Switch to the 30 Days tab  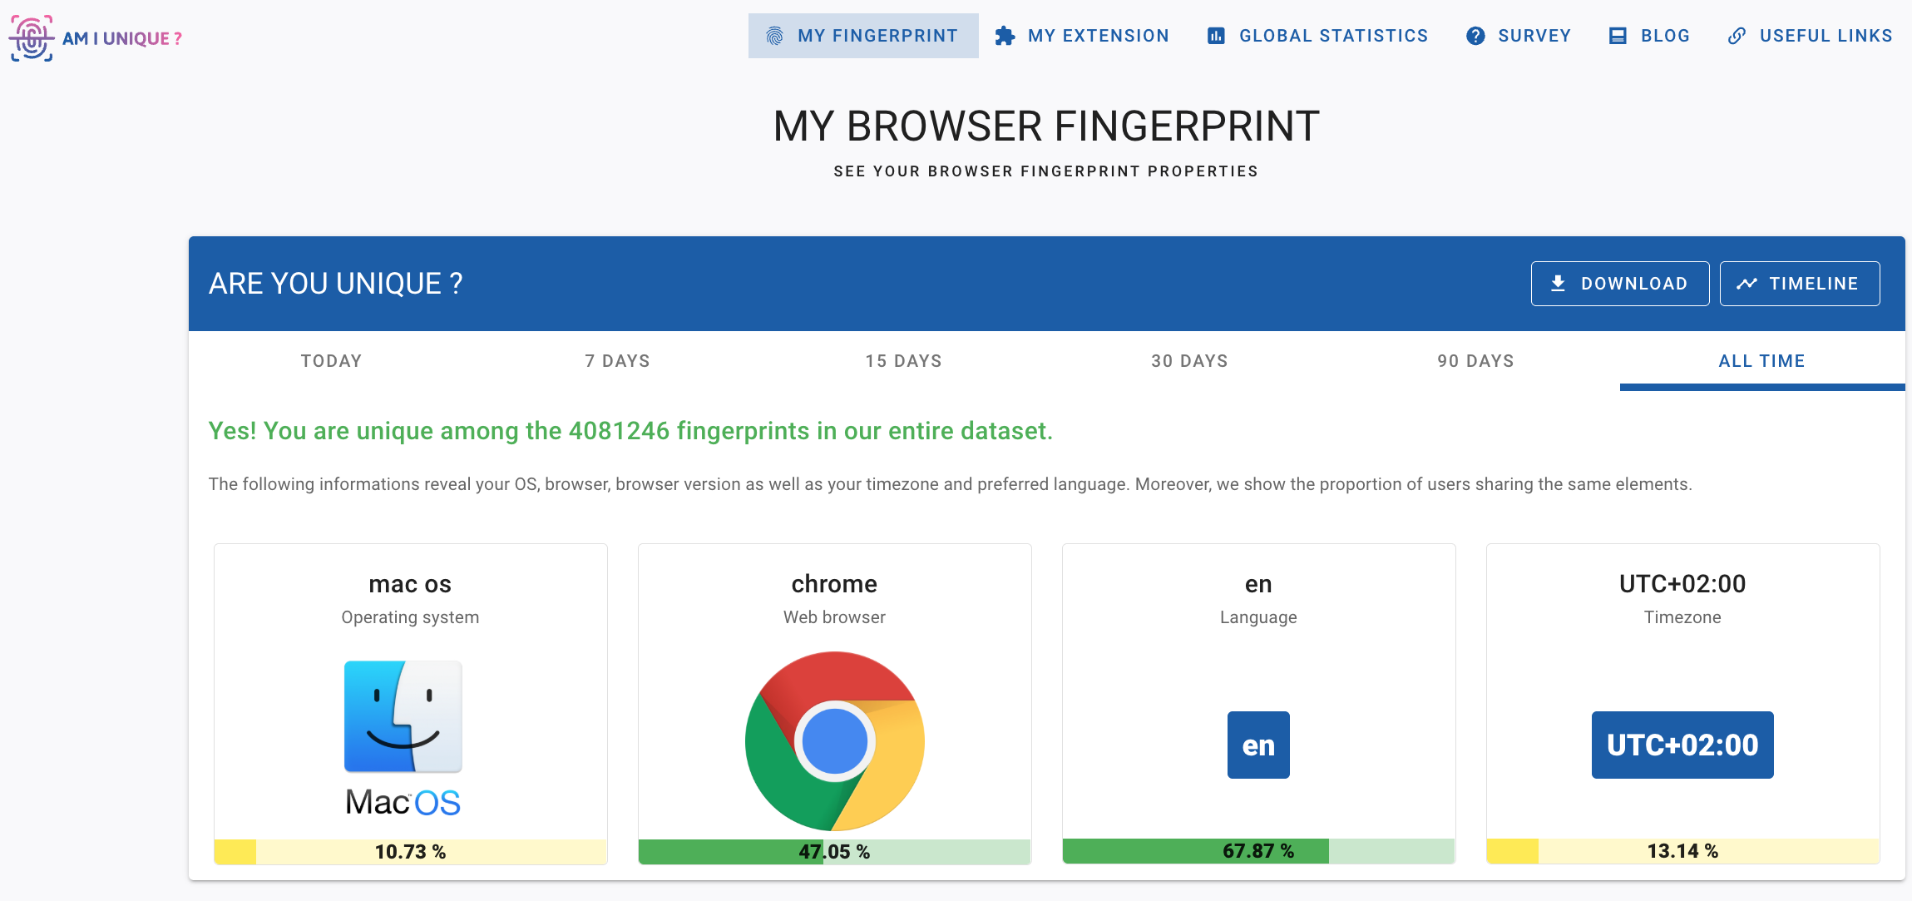pyautogui.click(x=1190, y=361)
